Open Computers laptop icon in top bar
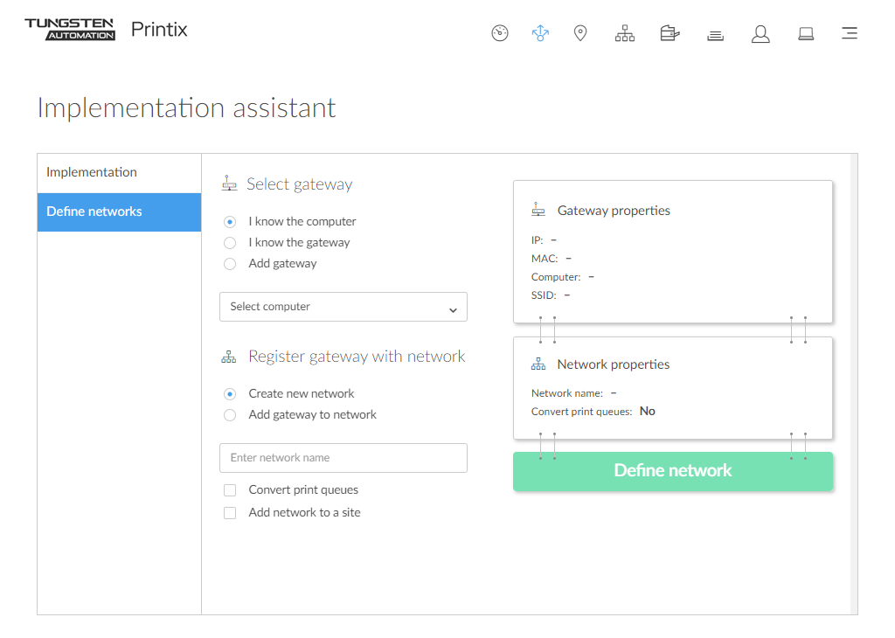This screenshot has width=895, height=638. (806, 33)
